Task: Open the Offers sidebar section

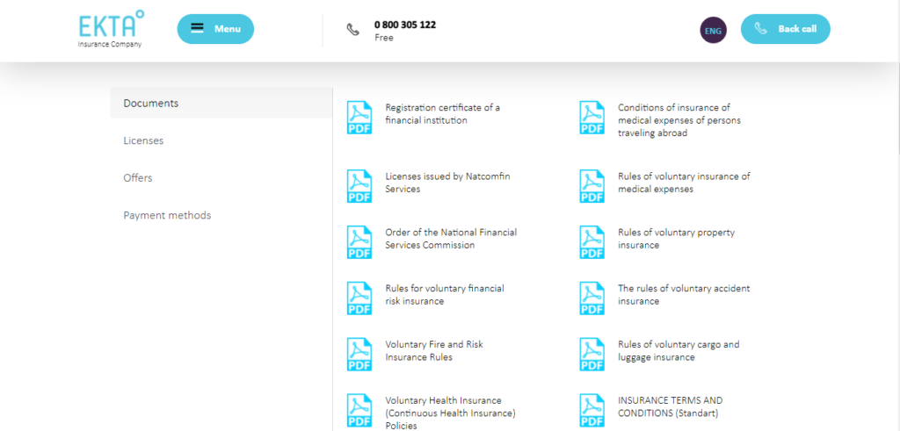Action: coord(138,178)
